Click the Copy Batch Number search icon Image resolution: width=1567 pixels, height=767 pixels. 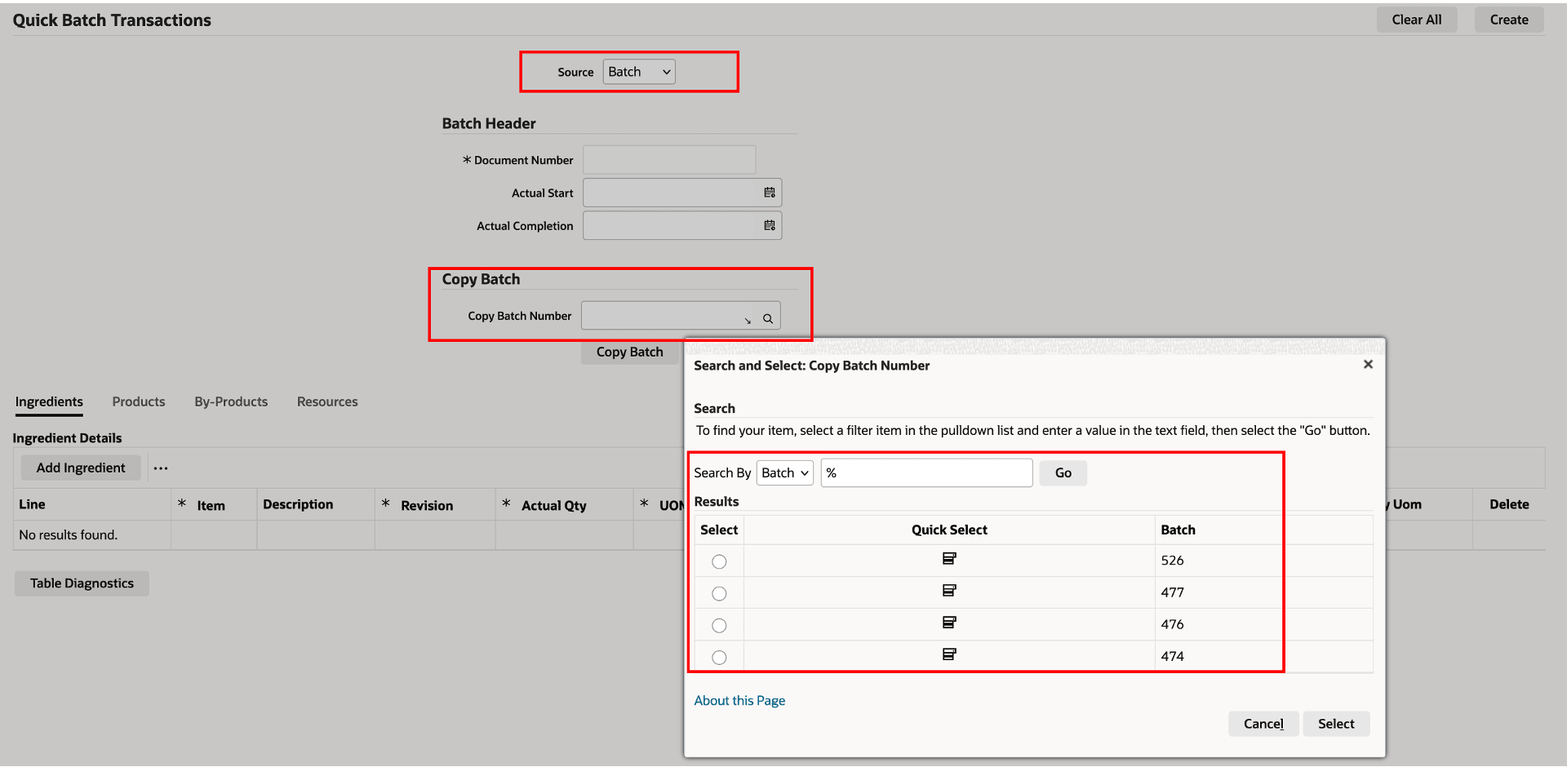767,318
